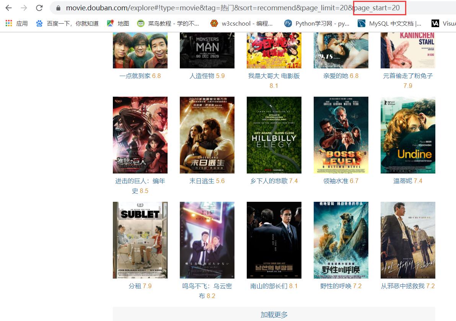The height and width of the screenshot is (321, 456).
Task: Reload the page with the refresh icon
Action: [x=39, y=8]
